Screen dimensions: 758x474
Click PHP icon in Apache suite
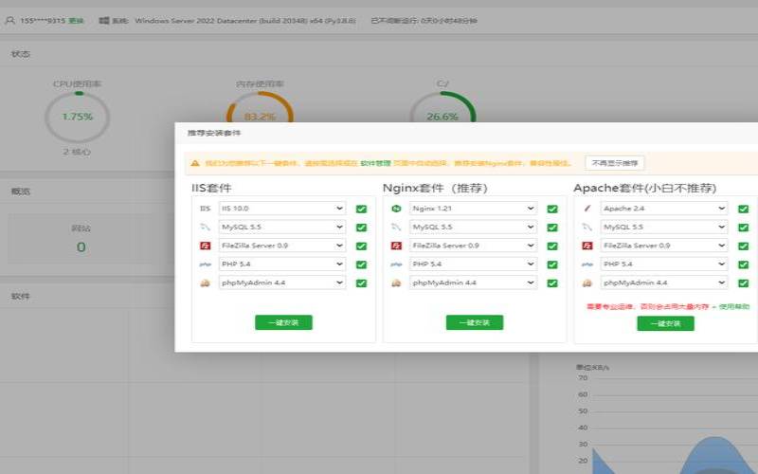pos(587,264)
